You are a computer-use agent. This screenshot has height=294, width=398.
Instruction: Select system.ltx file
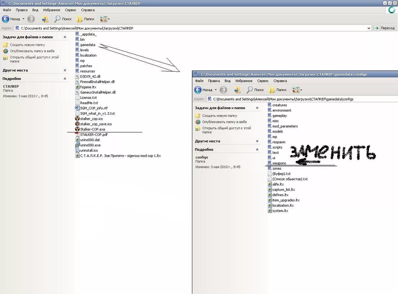coord(278,211)
